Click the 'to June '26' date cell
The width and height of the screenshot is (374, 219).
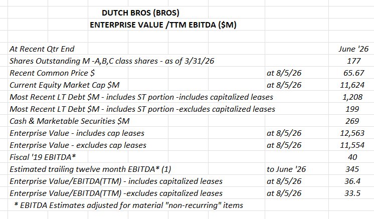286,169
